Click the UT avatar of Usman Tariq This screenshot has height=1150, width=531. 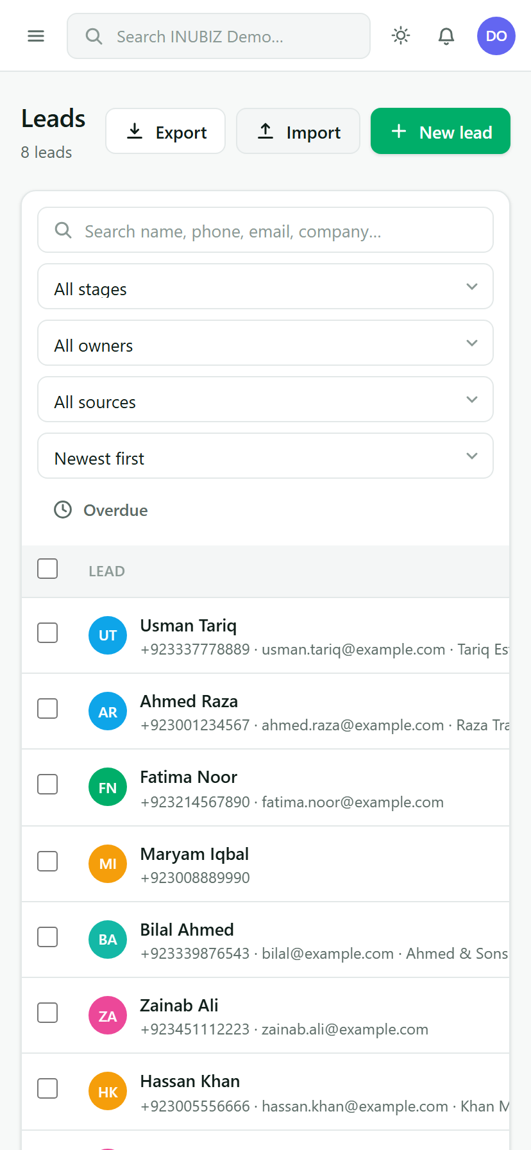point(108,635)
